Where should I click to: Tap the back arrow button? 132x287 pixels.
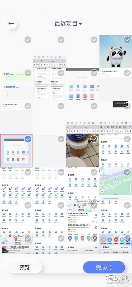11,23
